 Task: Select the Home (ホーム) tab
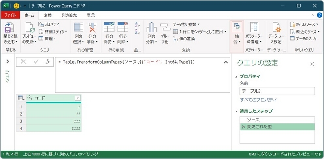point(29,15)
